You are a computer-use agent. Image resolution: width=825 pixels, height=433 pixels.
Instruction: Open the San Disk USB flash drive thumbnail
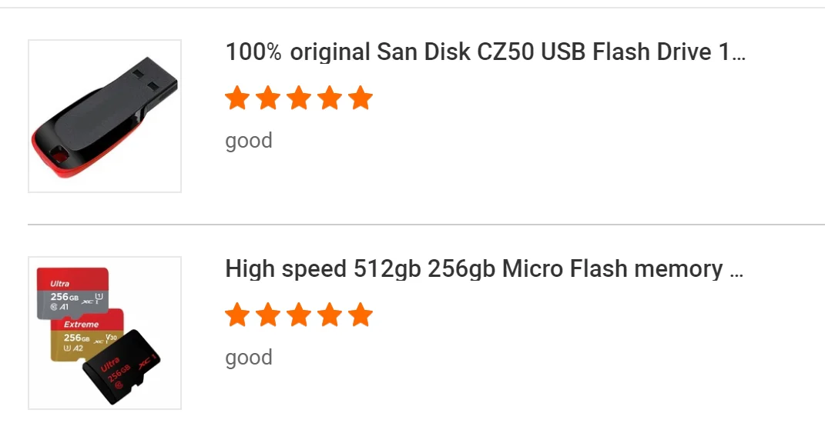[x=105, y=116]
